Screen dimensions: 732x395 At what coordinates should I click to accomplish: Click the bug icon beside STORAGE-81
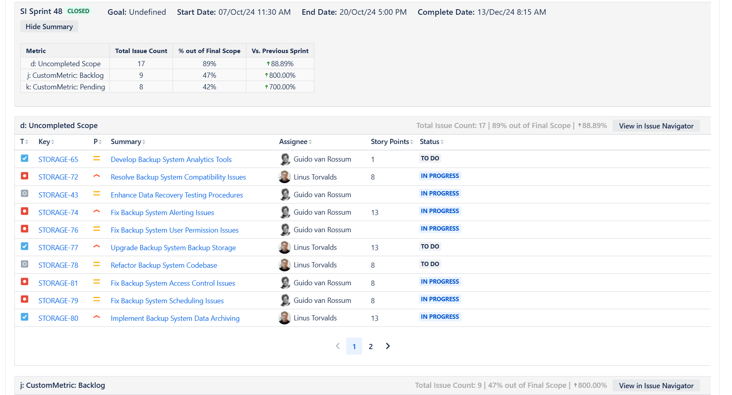click(x=24, y=282)
